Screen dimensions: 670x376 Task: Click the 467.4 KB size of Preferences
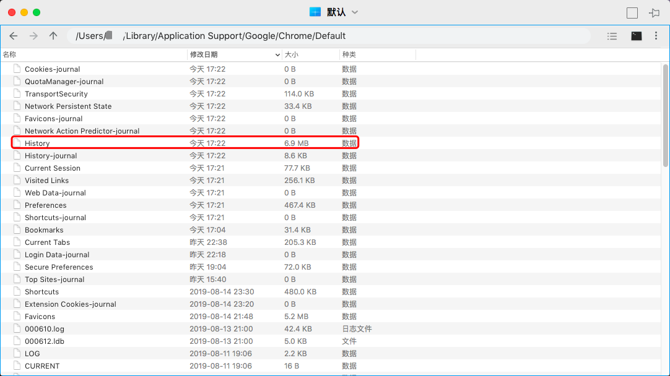pyautogui.click(x=300, y=205)
